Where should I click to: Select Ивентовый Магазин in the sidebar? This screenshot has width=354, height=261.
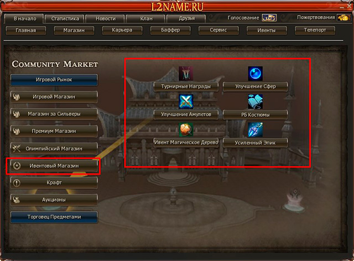[x=54, y=166]
